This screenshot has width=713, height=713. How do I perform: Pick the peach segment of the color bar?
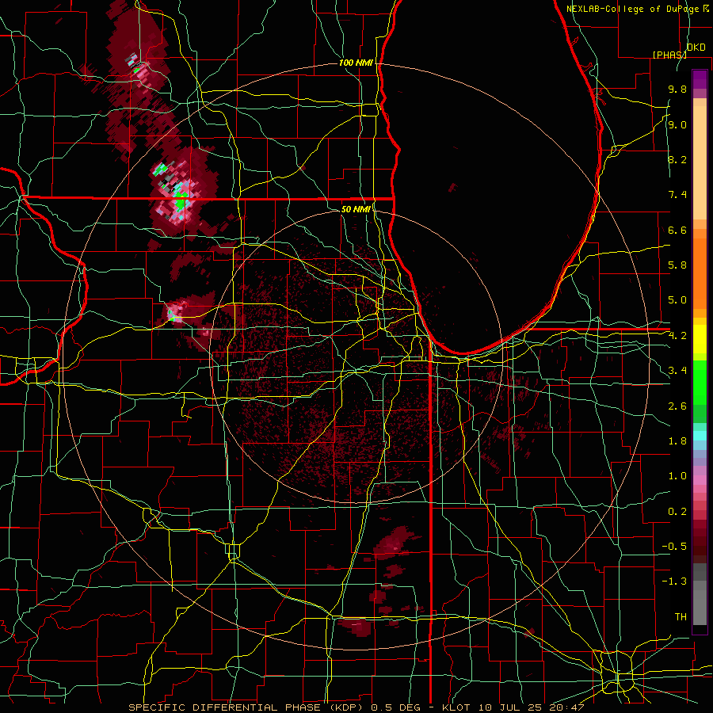pos(700,164)
